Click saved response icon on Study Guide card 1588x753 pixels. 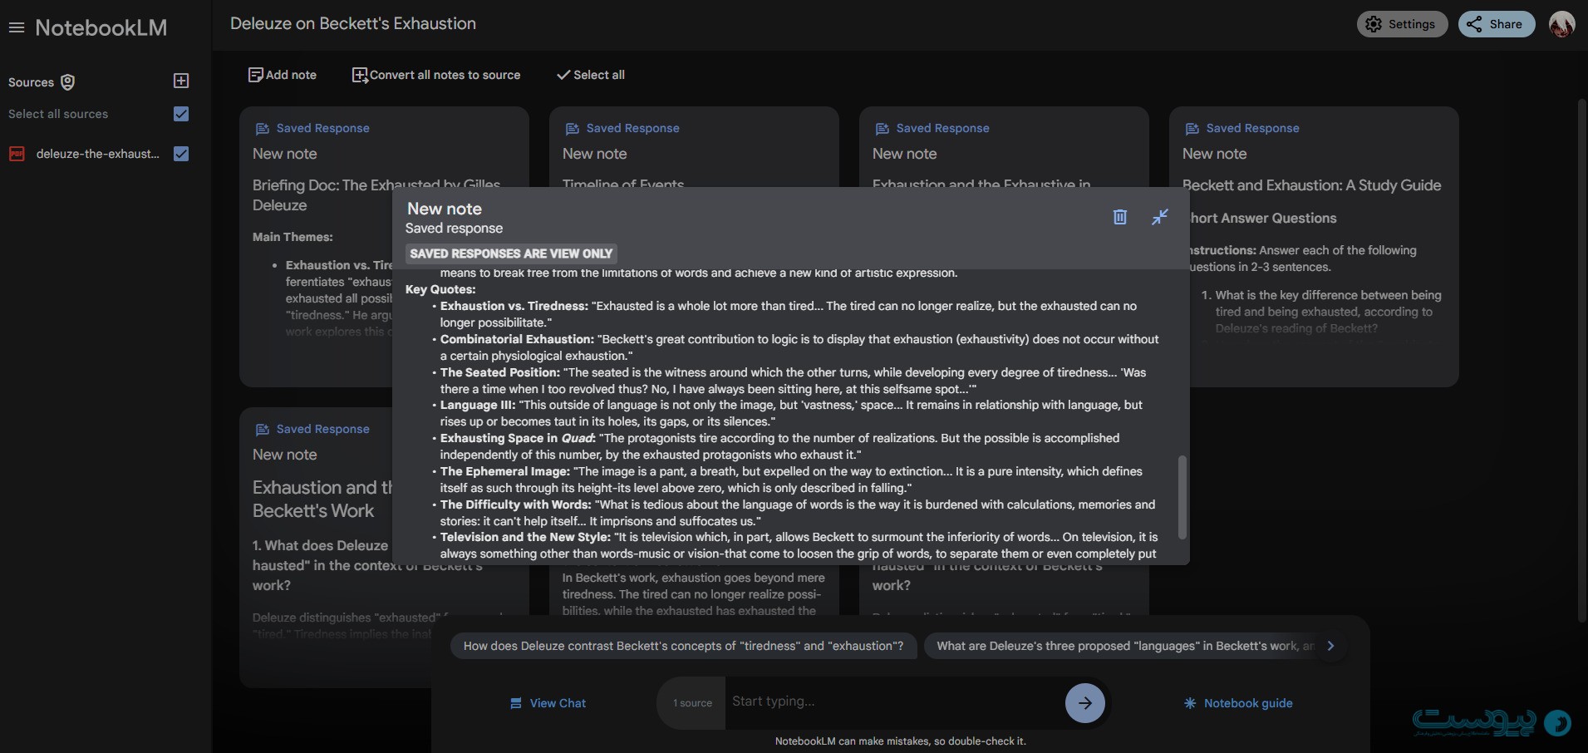[x=1192, y=129]
